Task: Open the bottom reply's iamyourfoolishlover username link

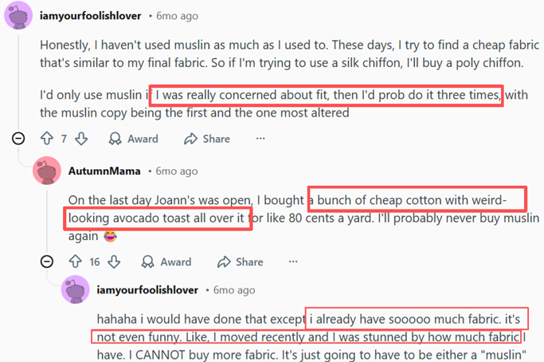Action: [x=148, y=290]
